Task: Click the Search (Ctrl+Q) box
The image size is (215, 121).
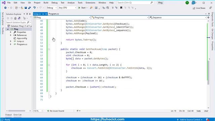Action: pos(135,3)
